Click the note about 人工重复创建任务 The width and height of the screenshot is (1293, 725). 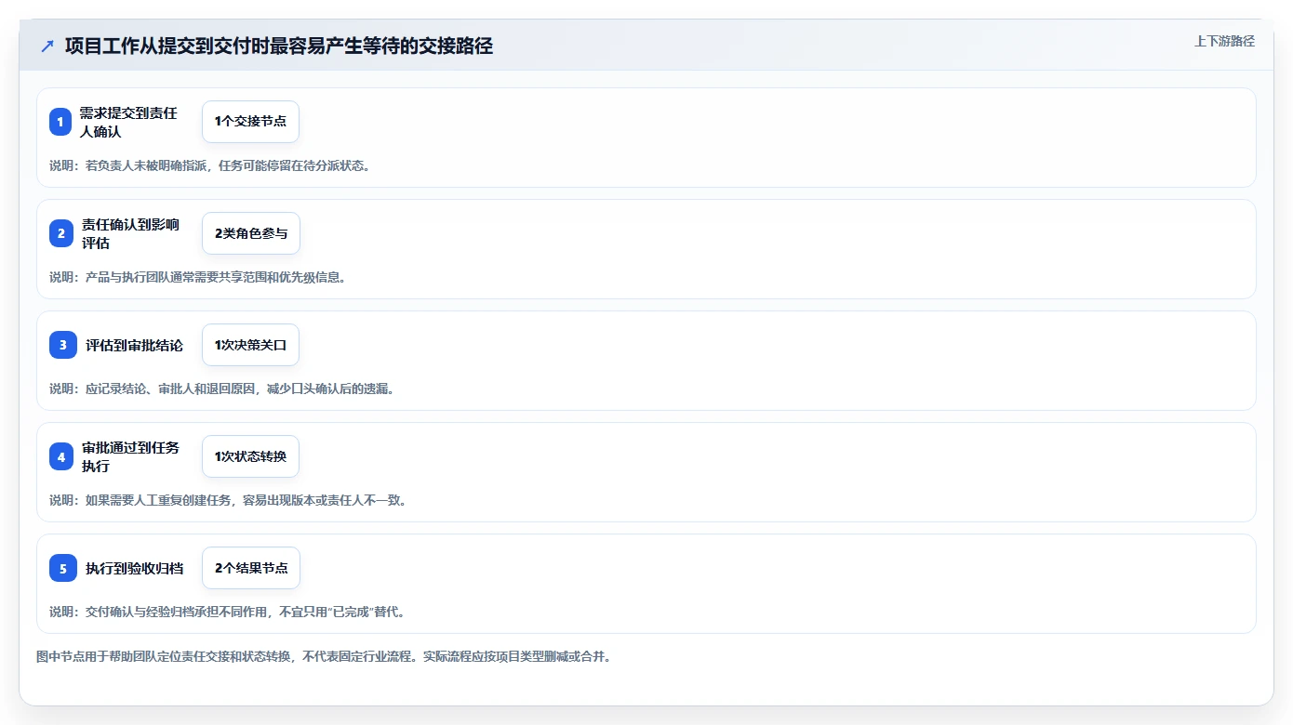(229, 500)
